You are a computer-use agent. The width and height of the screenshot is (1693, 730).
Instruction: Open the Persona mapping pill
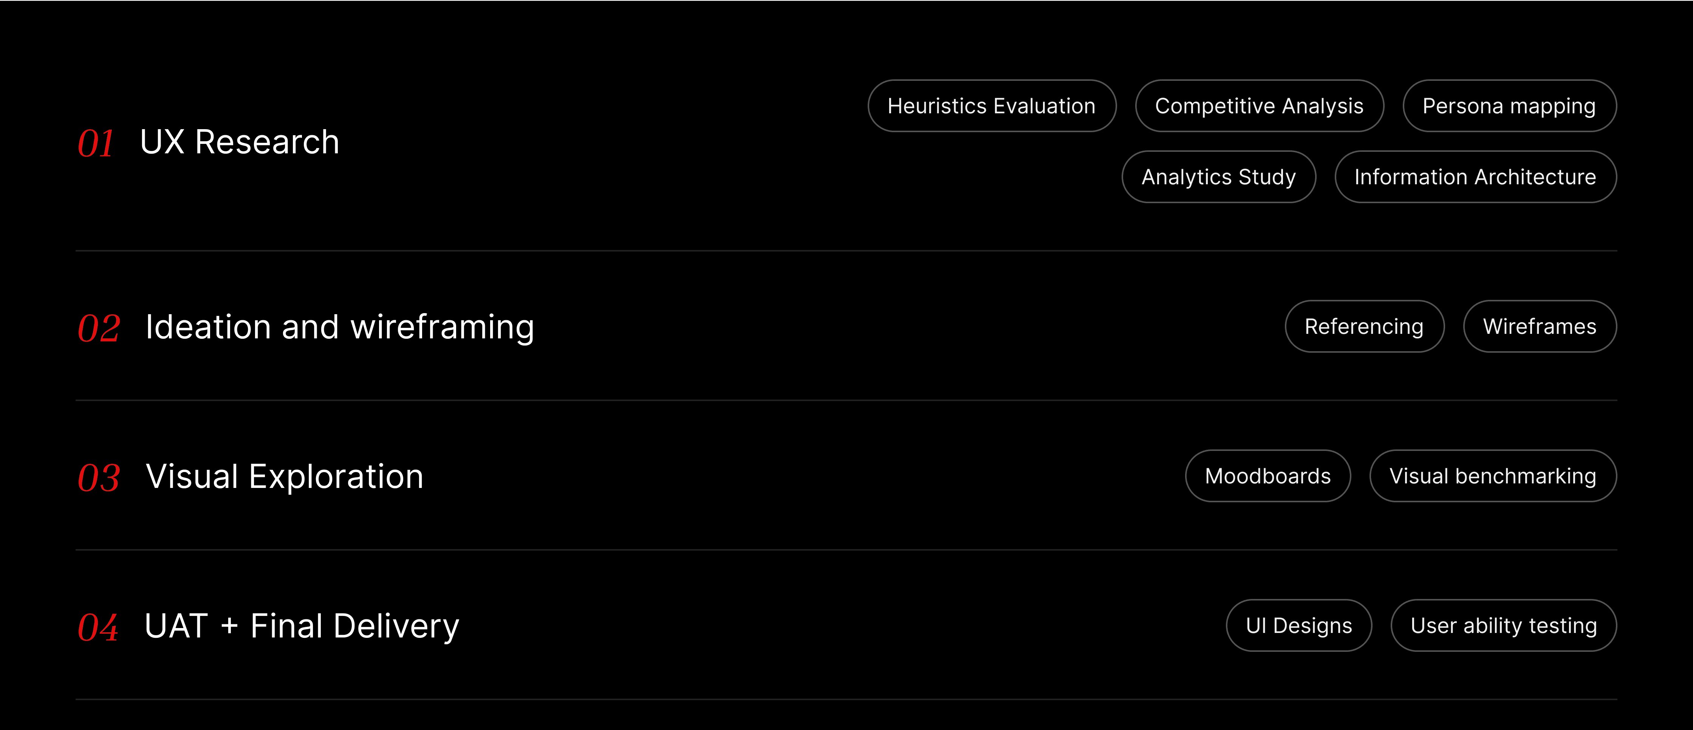point(1509,106)
